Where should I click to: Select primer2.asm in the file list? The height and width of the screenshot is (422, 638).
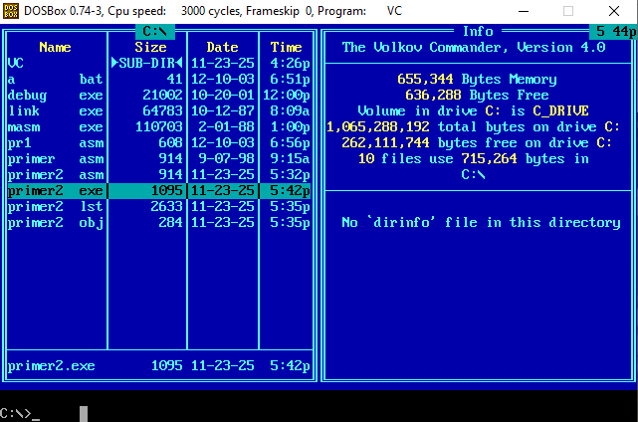coord(159,174)
